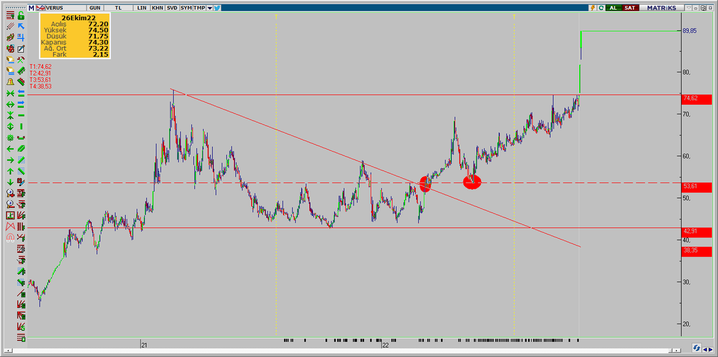Screen dimensions: 718x357
Task: Toggle the KHN option
Action: pos(157,8)
